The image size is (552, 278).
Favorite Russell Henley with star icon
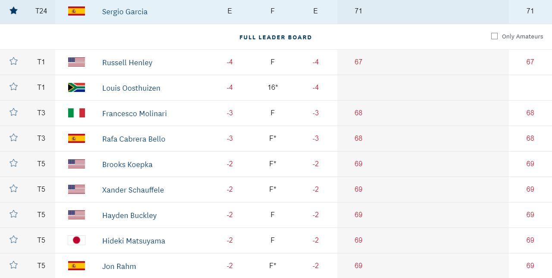coord(13,62)
